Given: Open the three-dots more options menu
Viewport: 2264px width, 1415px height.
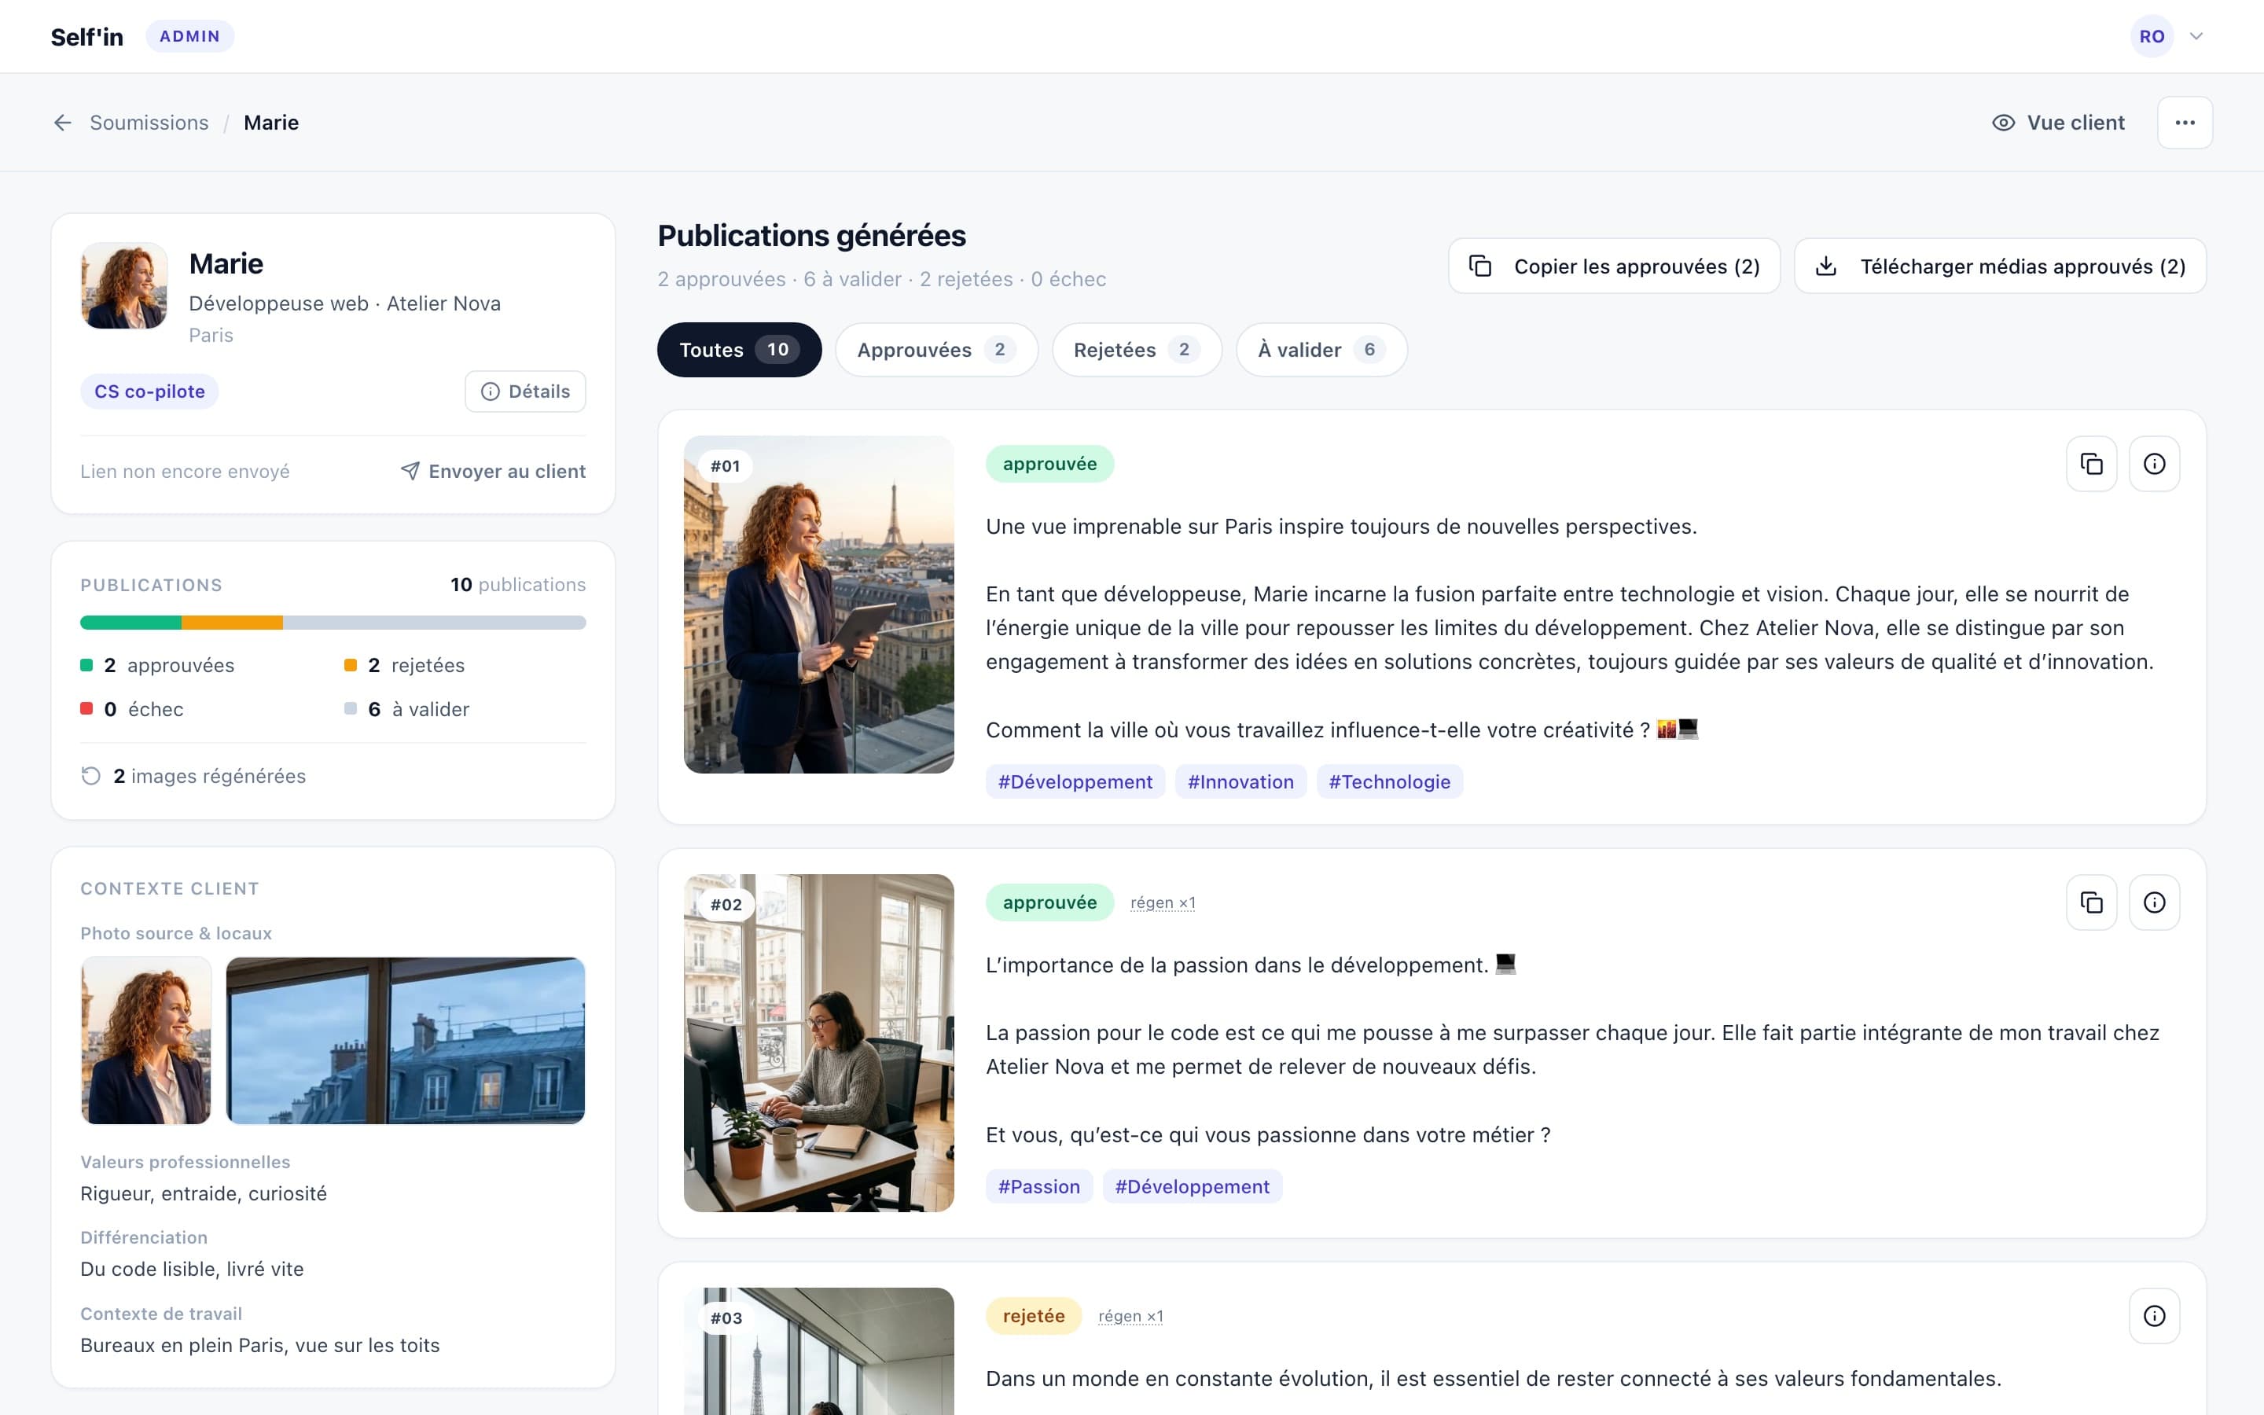Looking at the screenshot, I should pos(2185,123).
